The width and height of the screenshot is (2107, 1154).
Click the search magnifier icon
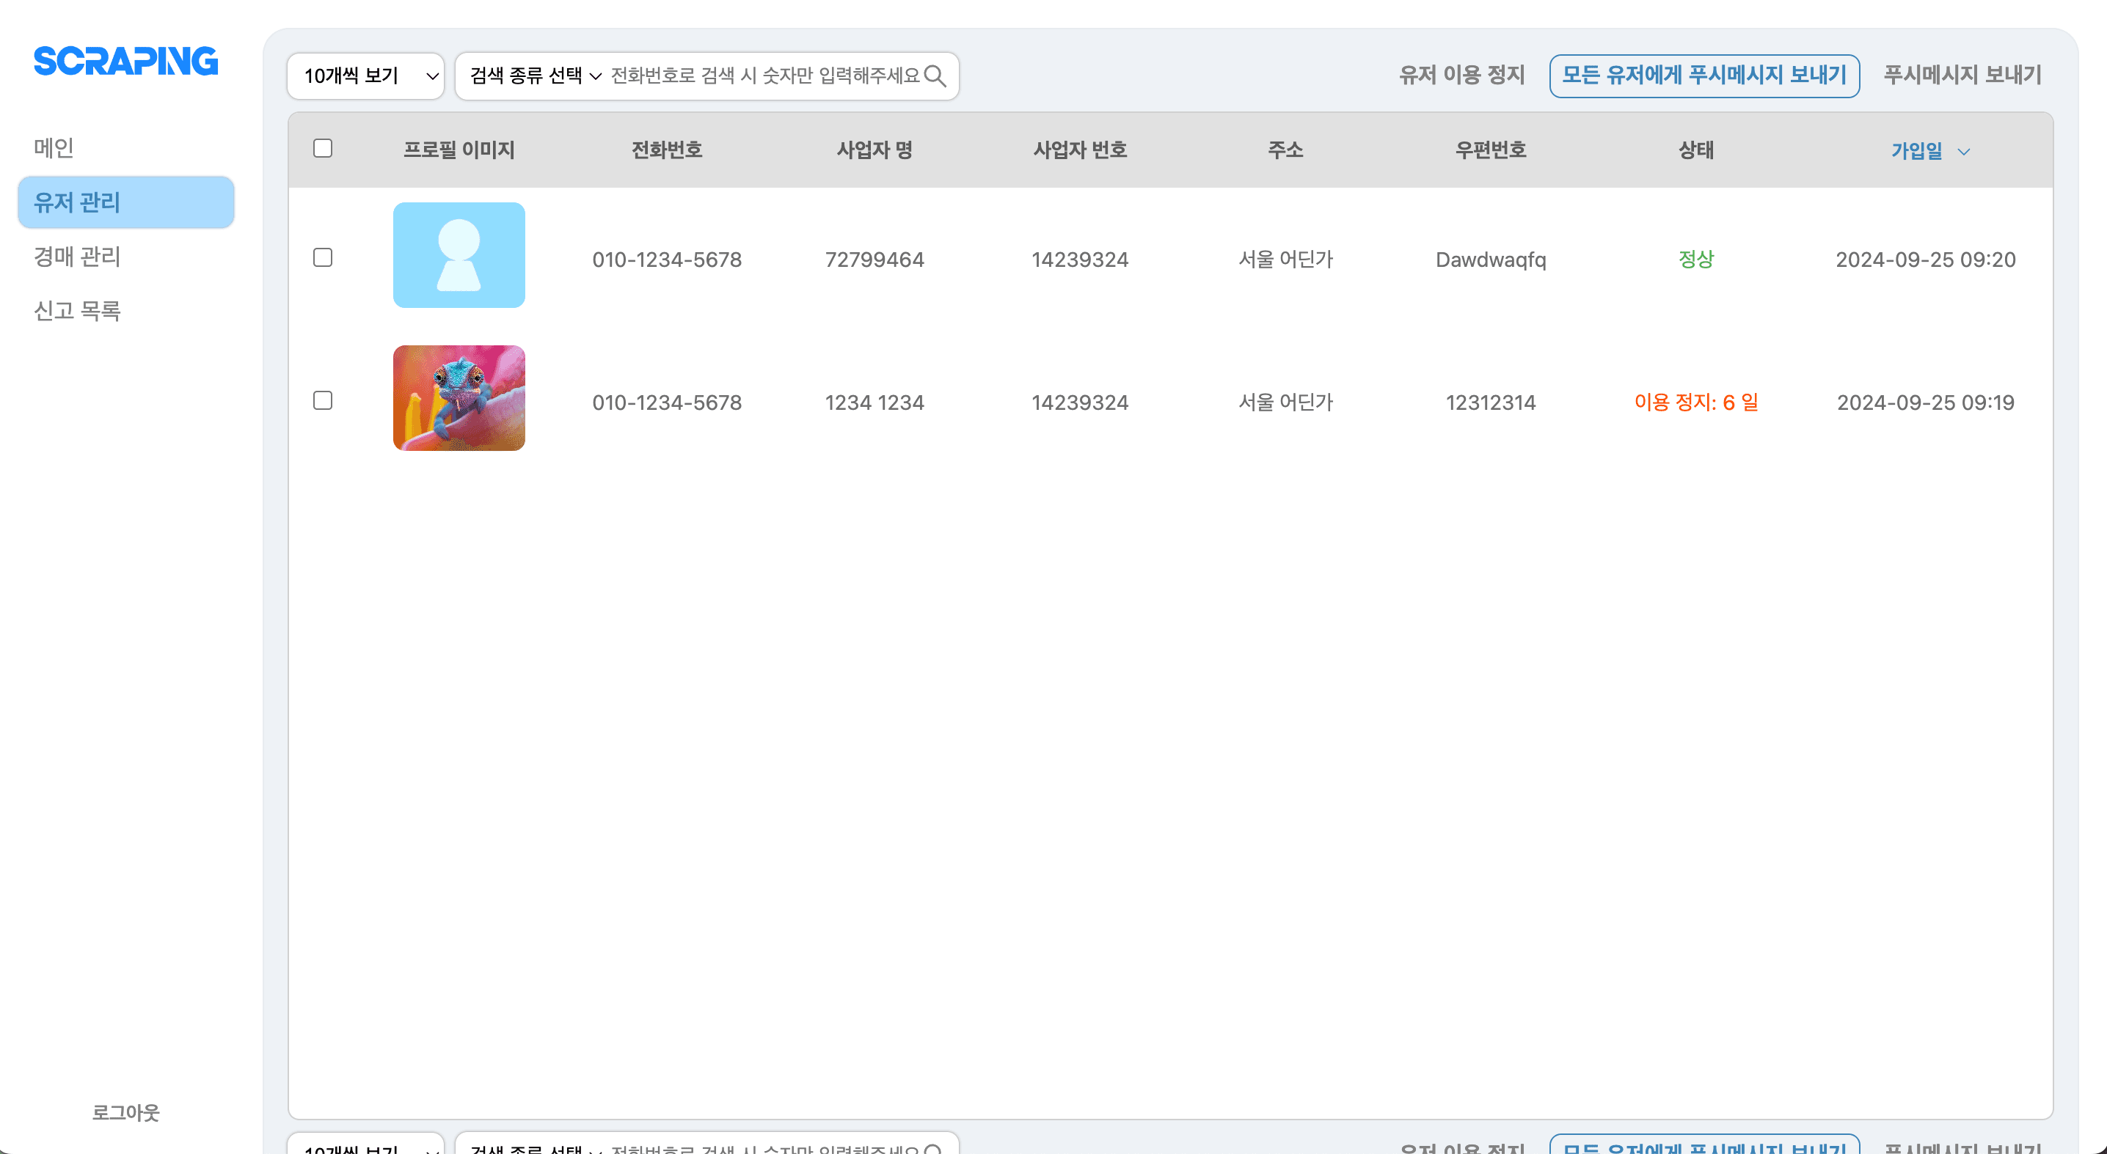(x=935, y=76)
